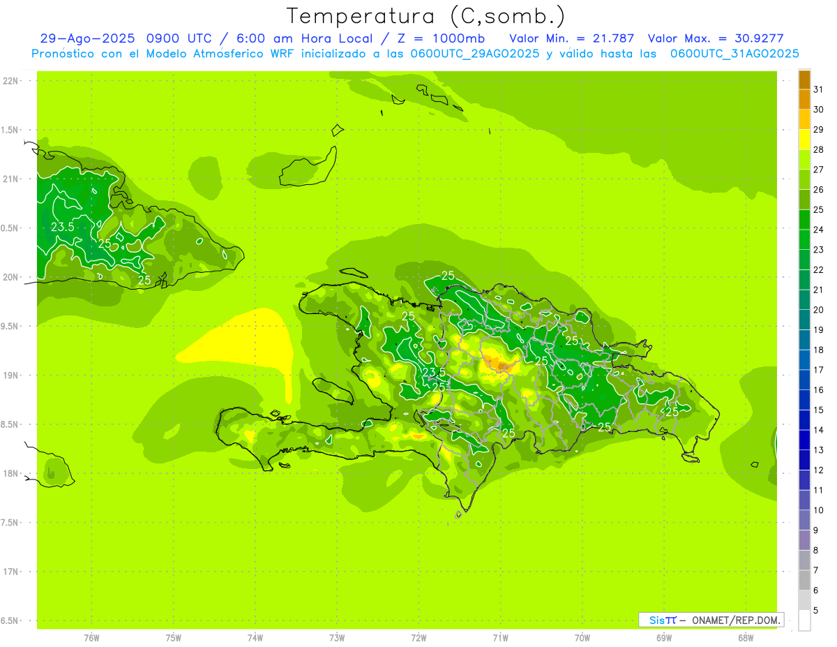Click the '0900 UTC' time text
This screenshot has width=837, height=647.
click(x=180, y=38)
